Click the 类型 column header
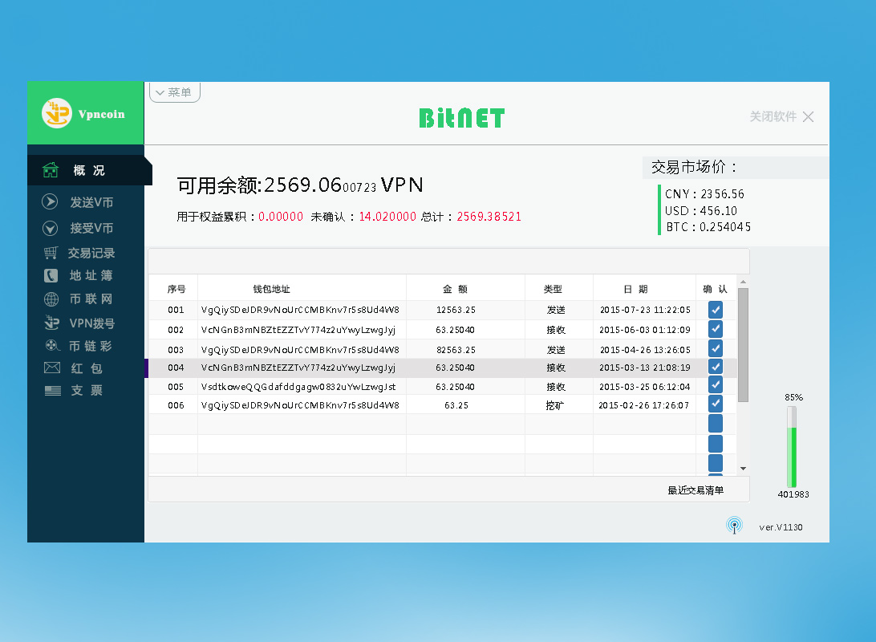The width and height of the screenshot is (876, 642). (553, 289)
